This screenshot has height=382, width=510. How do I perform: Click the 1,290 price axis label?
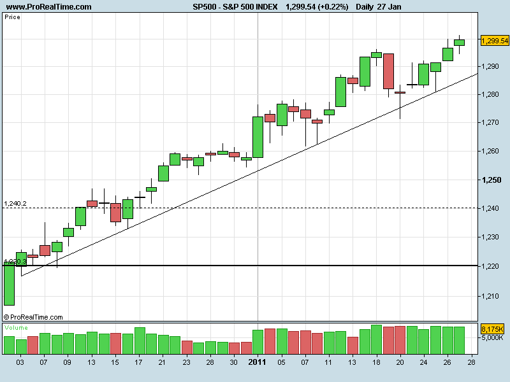[490, 66]
